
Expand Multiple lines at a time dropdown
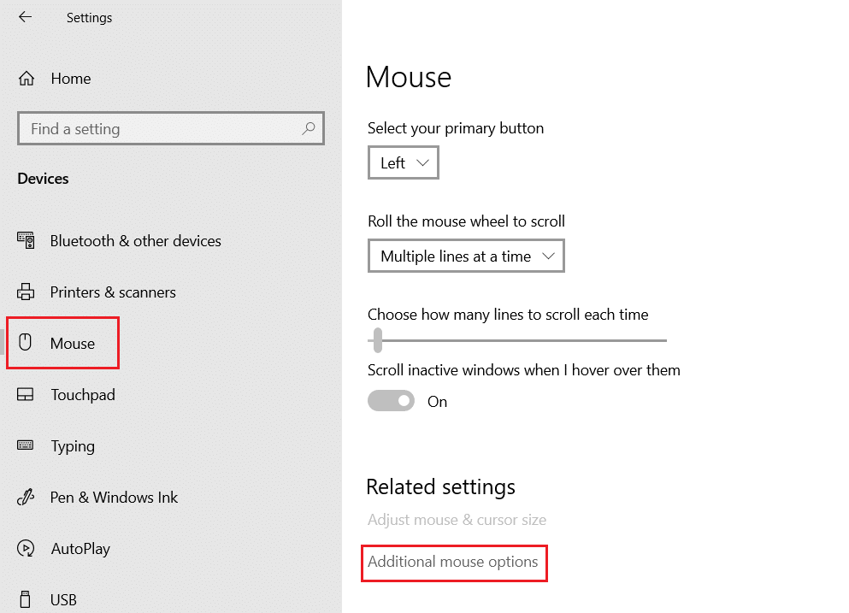pyautogui.click(x=466, y=256)
